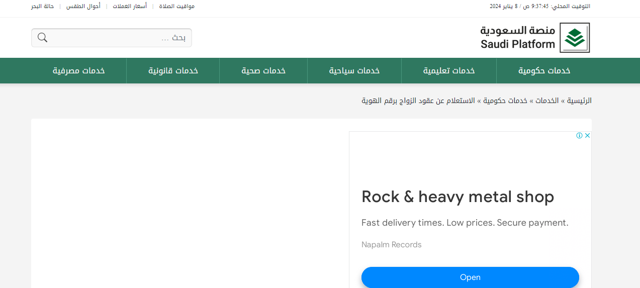This screenshot has width=640, height=288.
Task: Click الرئيسية in the breadcrumb
Action: [579, 101]
